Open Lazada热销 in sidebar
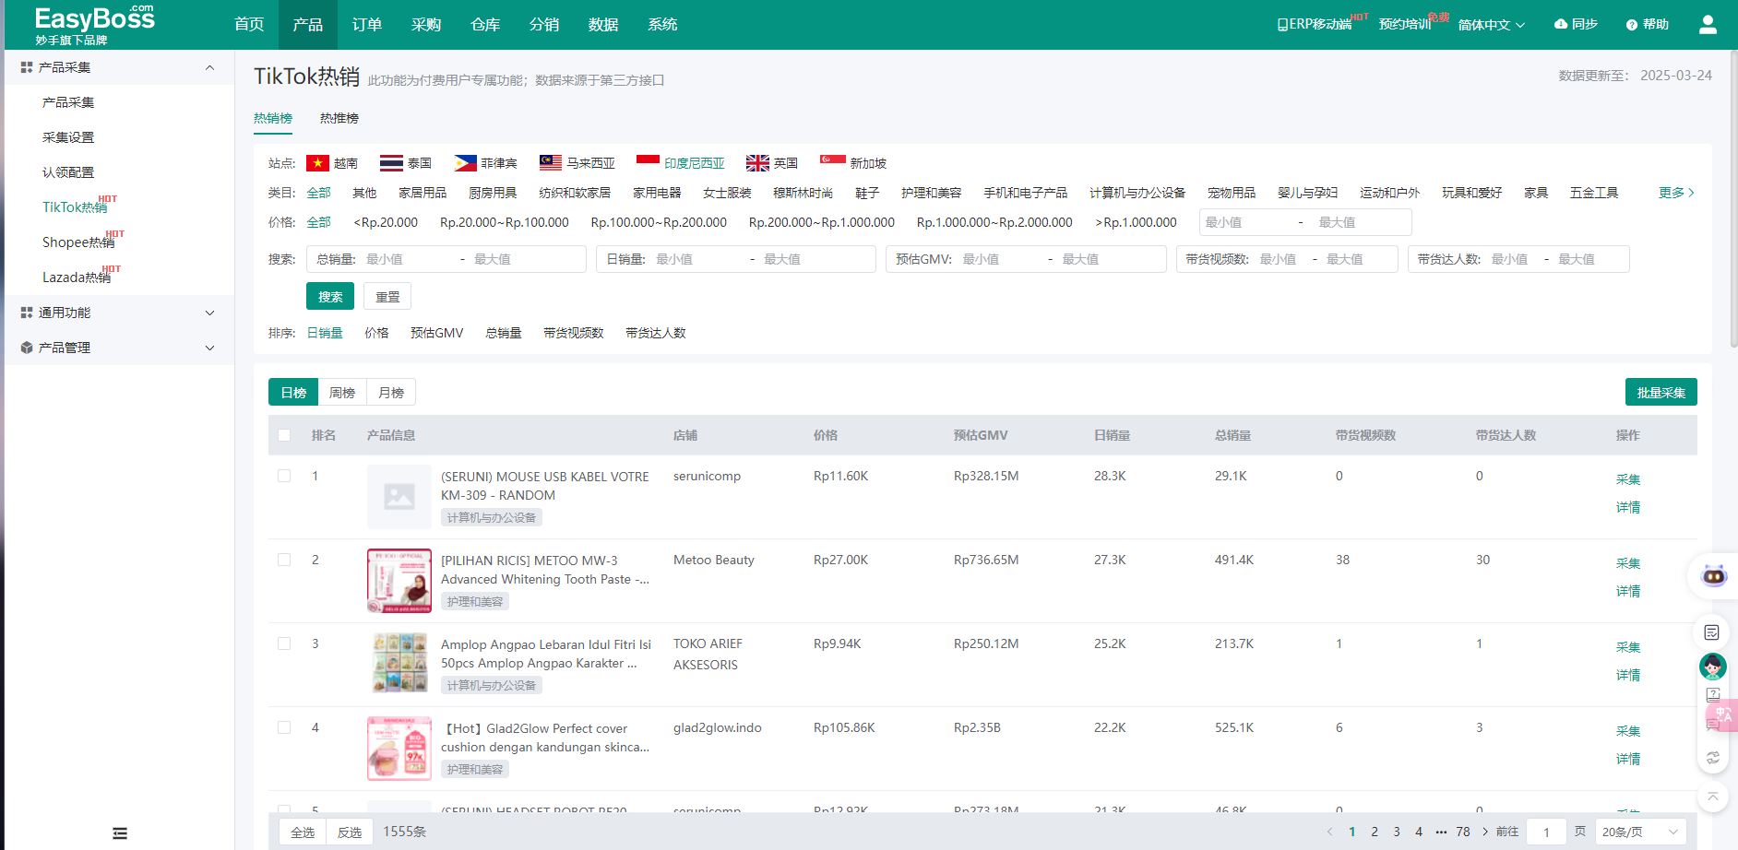Screen dimensions: 1738x850 click(77, 277)
